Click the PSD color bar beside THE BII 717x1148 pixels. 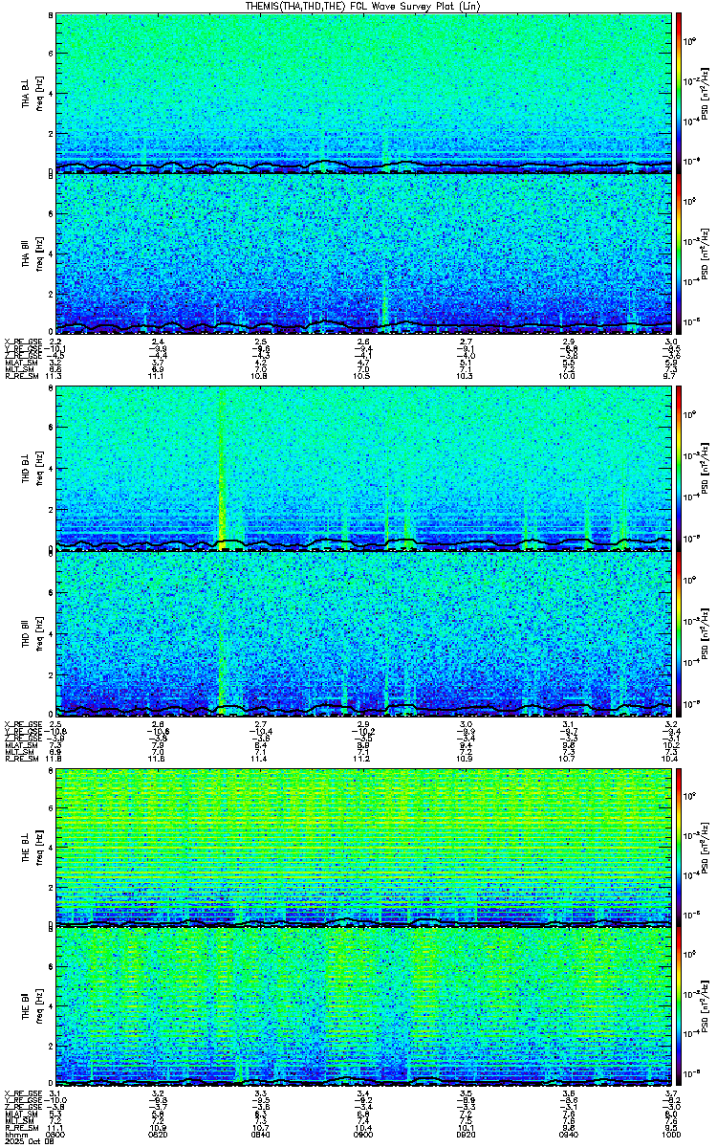coord(679,1007)
